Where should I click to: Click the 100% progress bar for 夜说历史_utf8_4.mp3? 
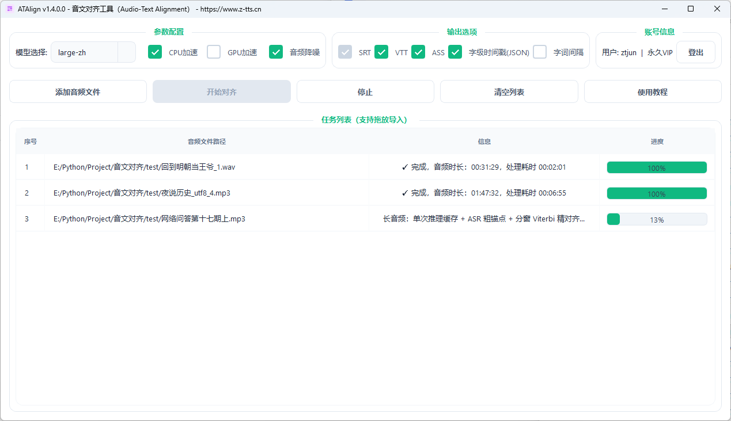click(657, 193)
